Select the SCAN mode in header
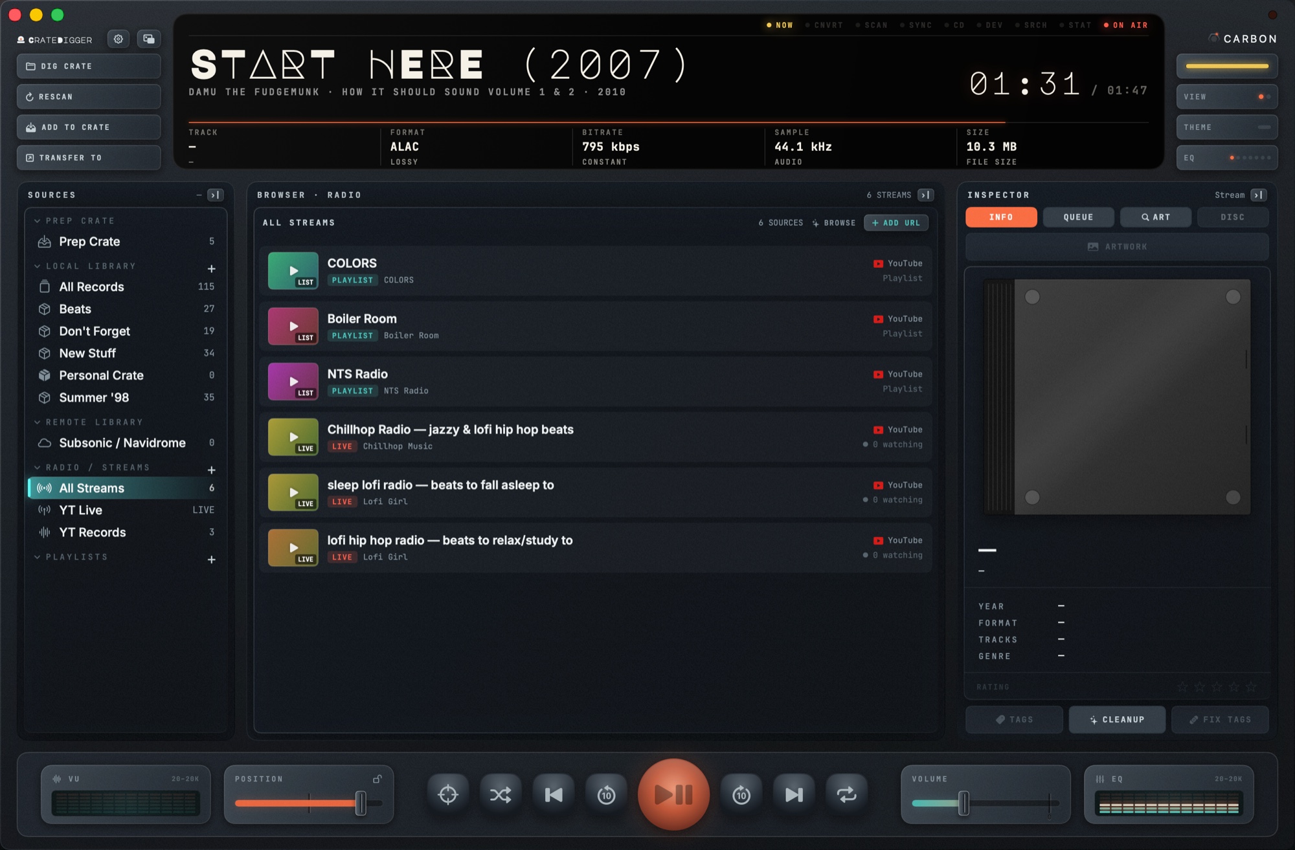The height and width of the screenshot is (850, 1295). (x=872, y=25)
